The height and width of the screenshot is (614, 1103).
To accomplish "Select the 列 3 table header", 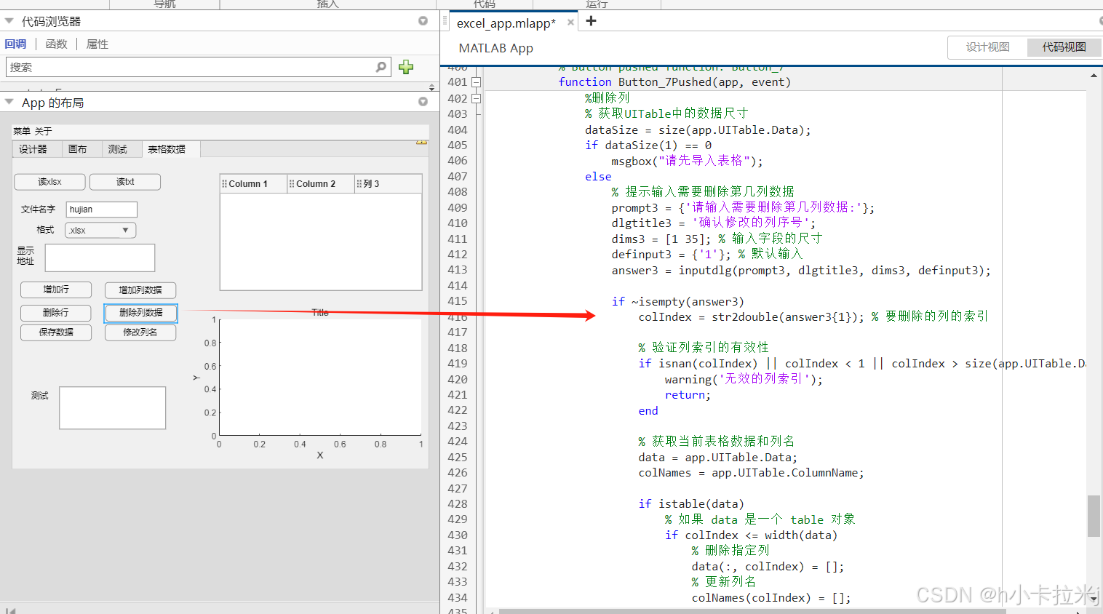I will pyautogui.click(x=389, y=184).
